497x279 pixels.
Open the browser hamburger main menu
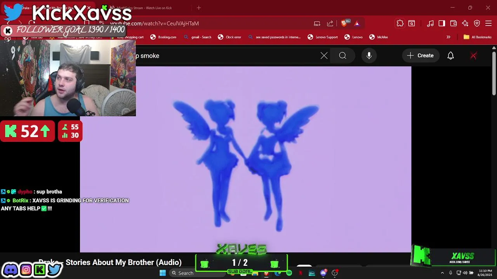coord(489,23)
